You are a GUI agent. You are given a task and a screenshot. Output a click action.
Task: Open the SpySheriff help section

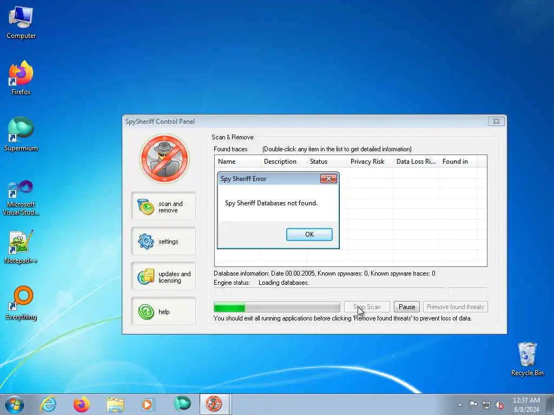click(x=163, y=311)
